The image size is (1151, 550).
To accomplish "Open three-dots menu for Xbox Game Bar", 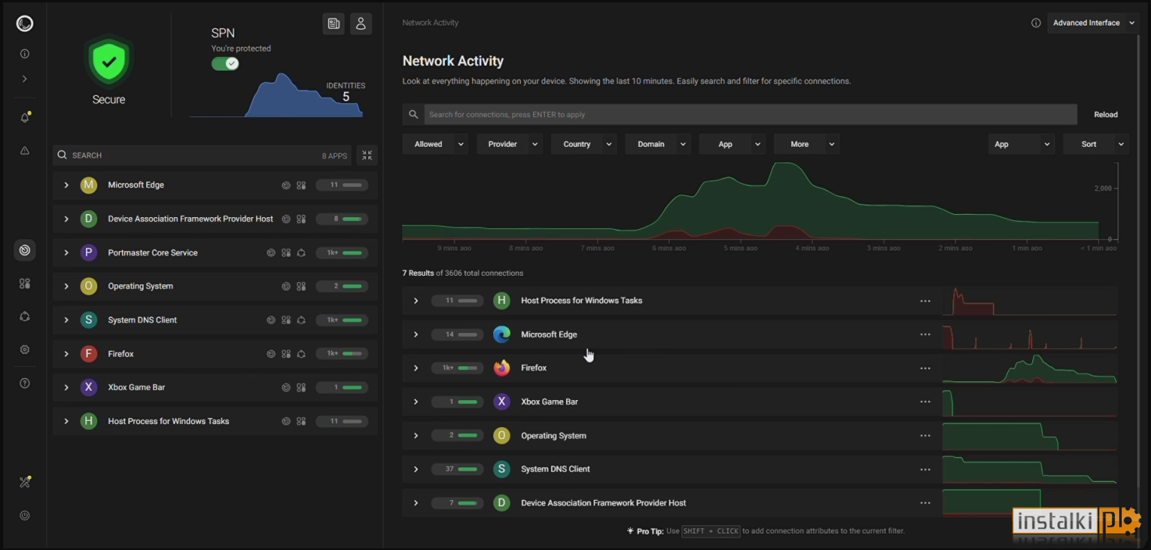I will pyautogui.click(x=925, y=402).
